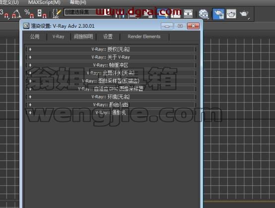Toggle the 3D Snaps tool
This screenshot has width=275, height=208.
coord(4,14)
